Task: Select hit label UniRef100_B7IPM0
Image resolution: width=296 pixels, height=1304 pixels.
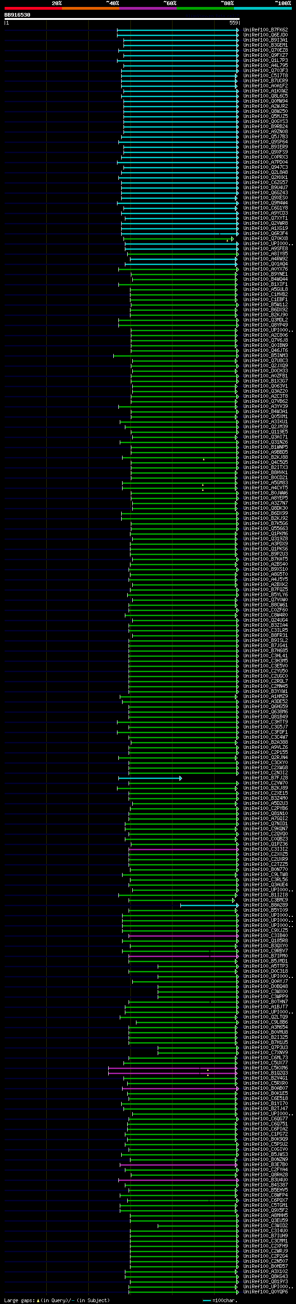Action: (265, 956)
